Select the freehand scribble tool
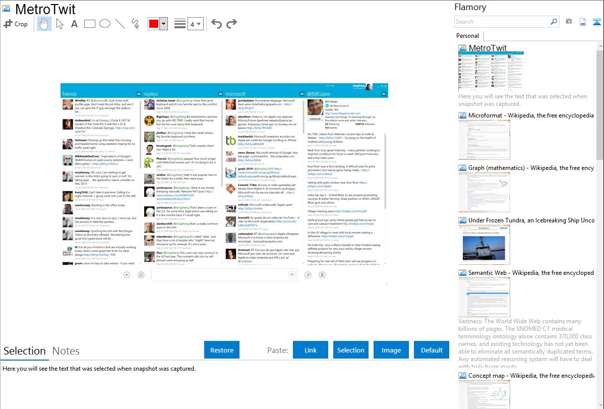 coord(135,24)
